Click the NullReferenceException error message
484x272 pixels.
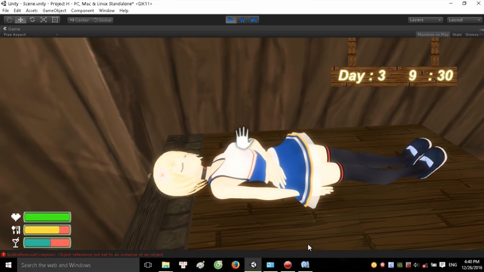click(x=85, y=255)
